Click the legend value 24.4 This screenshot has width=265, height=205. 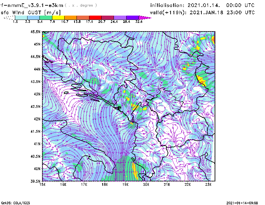114,22
